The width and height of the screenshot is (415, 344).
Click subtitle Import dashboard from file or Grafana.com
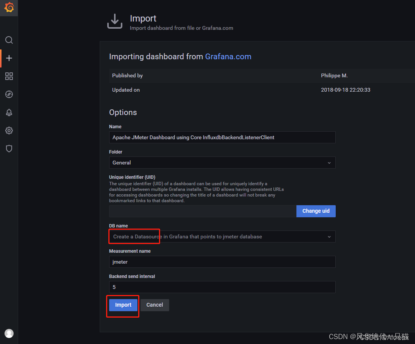point(181,28)
